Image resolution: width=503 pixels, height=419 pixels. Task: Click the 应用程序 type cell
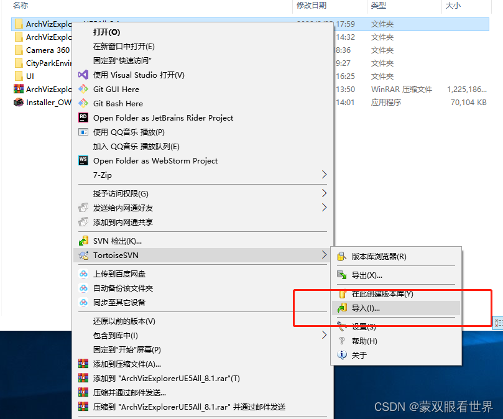coord(386,103)
